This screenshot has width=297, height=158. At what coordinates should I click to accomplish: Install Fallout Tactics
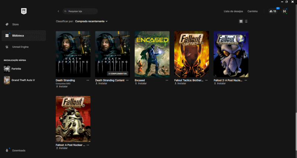point(180,83)
